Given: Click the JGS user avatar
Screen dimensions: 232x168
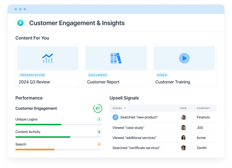Looking at the screenshot, I should (x=183, y=127).
